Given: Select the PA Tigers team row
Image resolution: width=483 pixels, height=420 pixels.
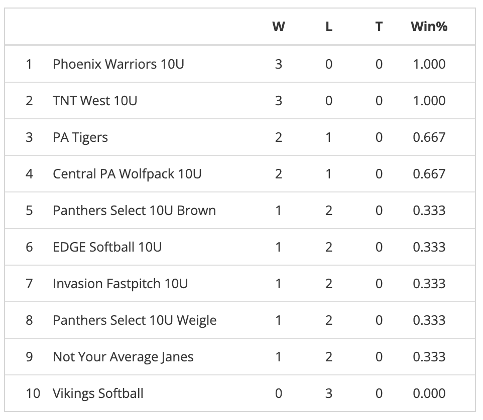Looking at the screenshot, I should pos(80,137).
